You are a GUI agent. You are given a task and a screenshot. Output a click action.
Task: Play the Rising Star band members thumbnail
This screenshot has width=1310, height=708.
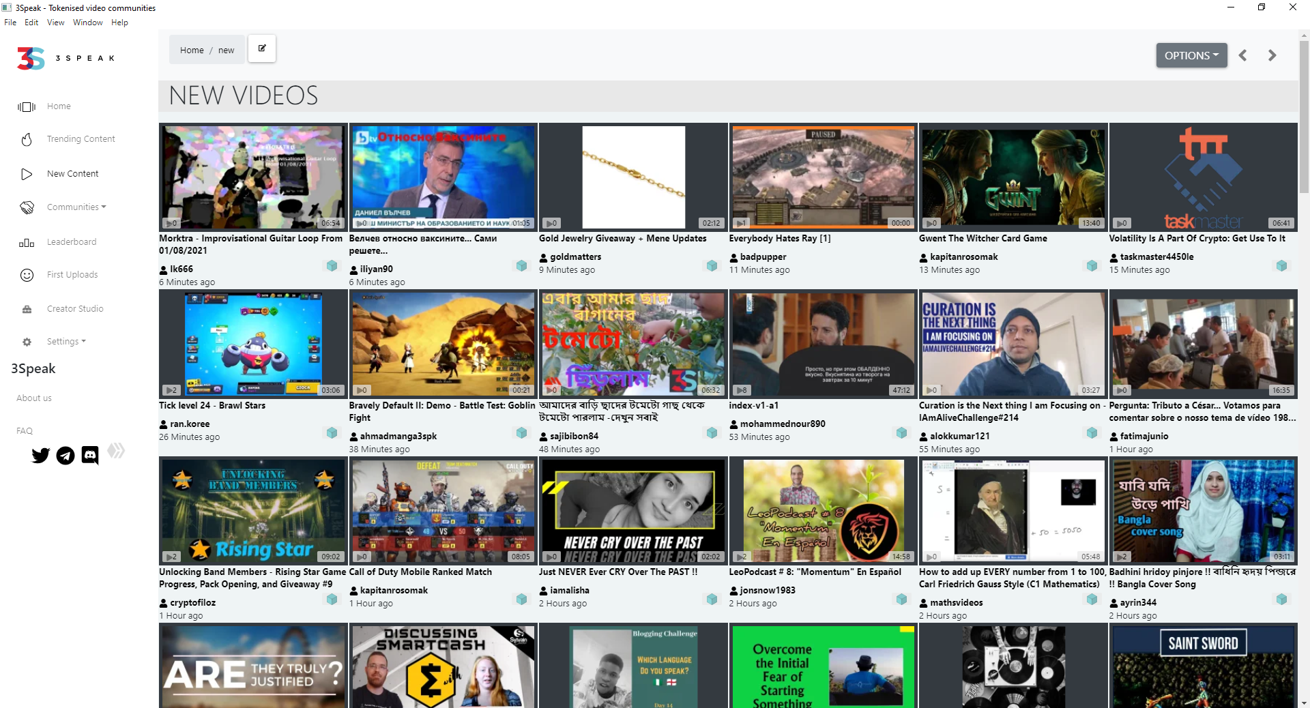pyautogui.click(x=253, y=511)
